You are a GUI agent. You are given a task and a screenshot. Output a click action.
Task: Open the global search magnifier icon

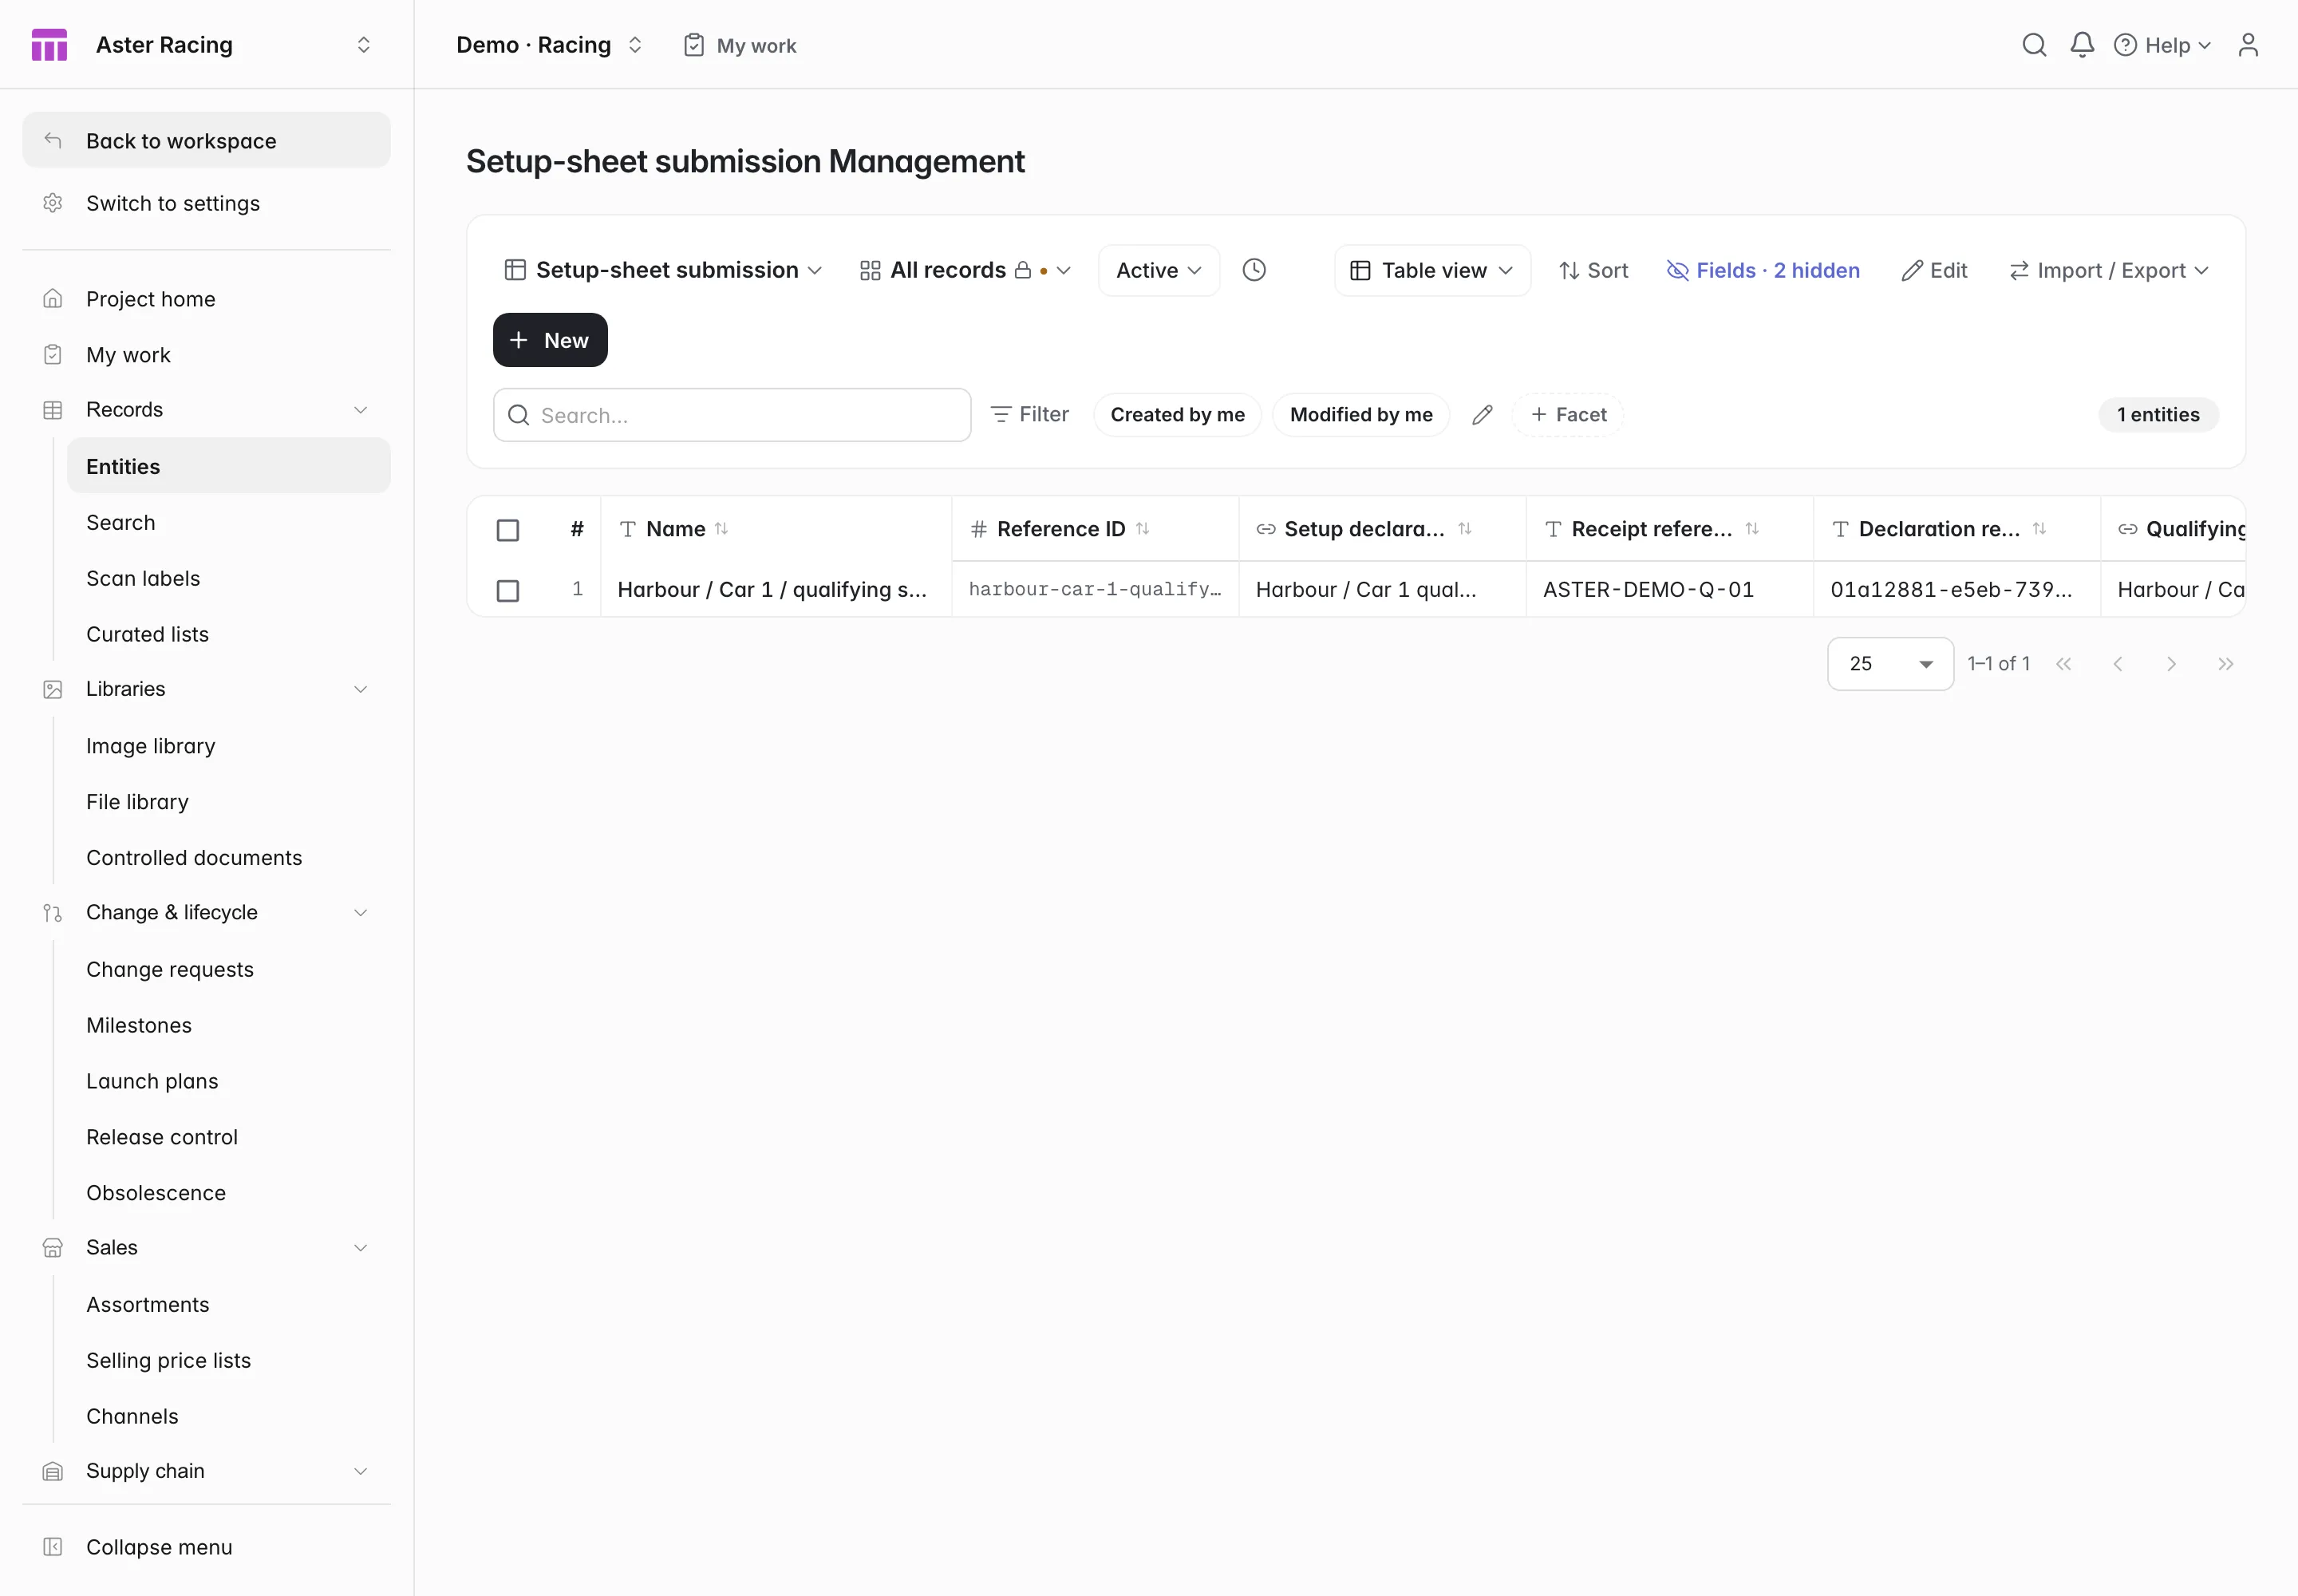(x=2034, y=45)
